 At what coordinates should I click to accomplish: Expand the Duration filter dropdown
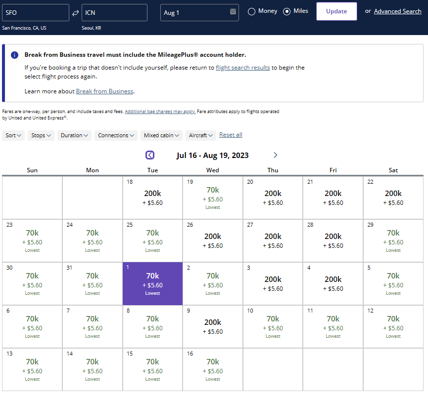click(x=74, y=135)
